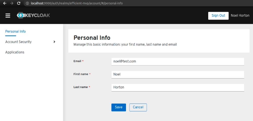Screen dimensions: 253x121
Task: Click the Personal Info page heading
Action: click(92, 38)
